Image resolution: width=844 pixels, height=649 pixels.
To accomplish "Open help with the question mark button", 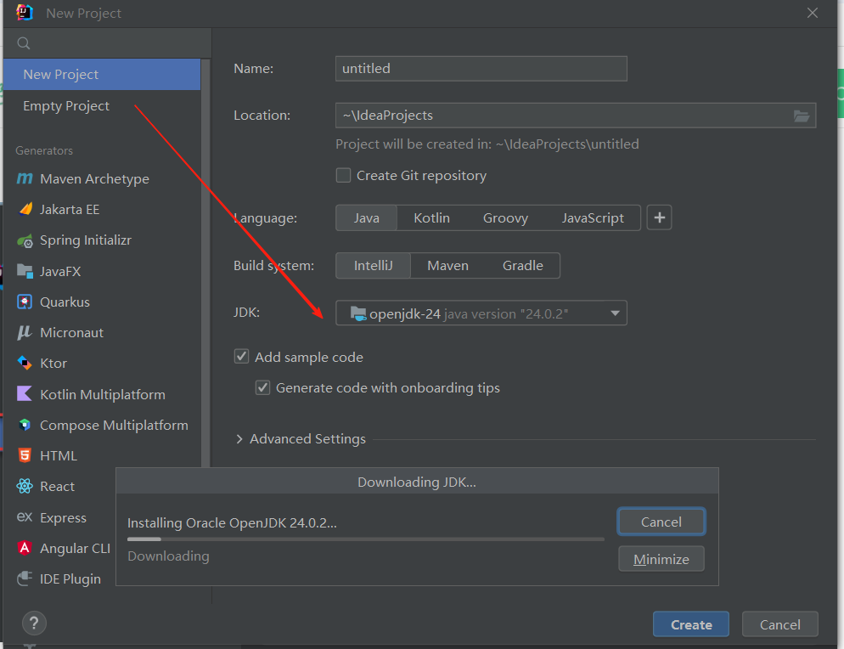I will pos(34,624).
